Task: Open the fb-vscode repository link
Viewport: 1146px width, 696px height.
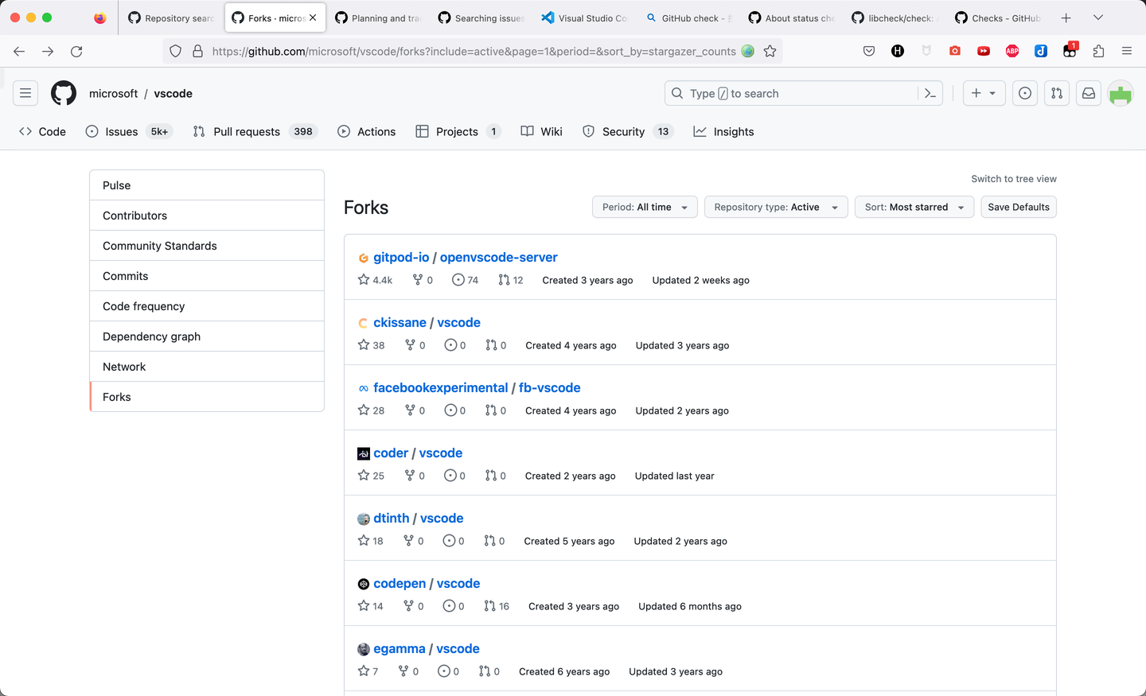Action: (x=550, y=388)
